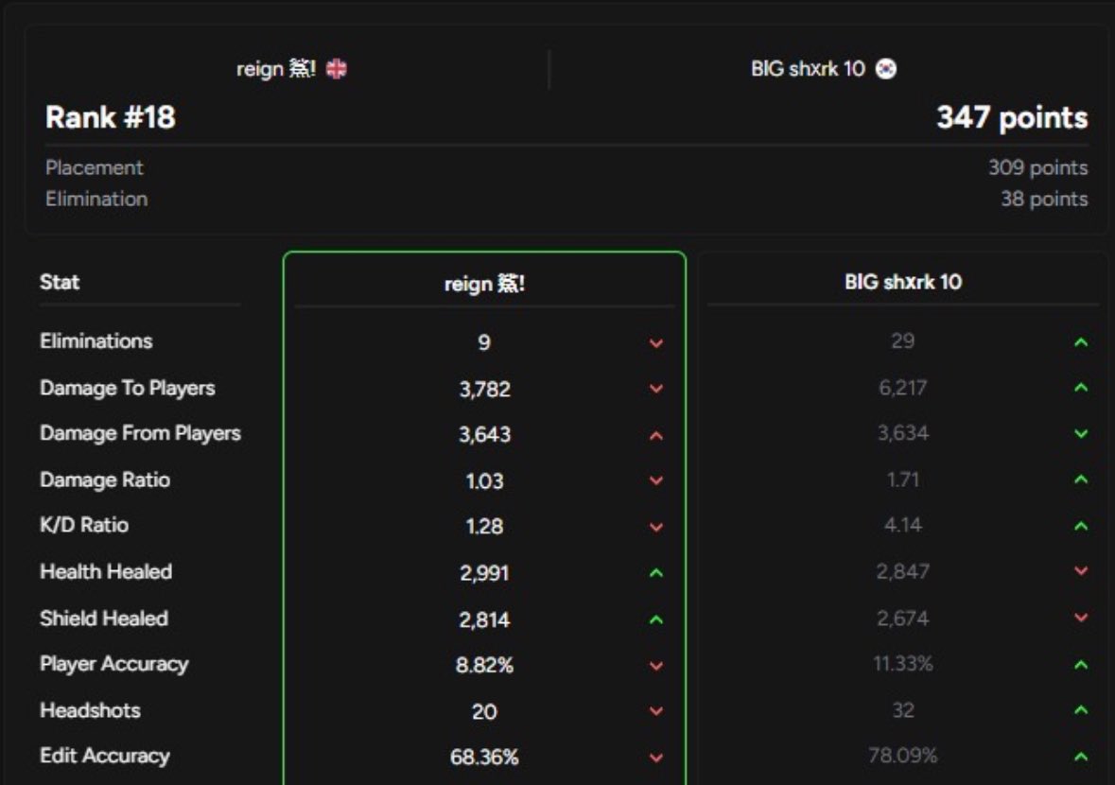This screenshot has height=785, width=1115.
Task: Click the Health Healed stat label
Action: 106,571
